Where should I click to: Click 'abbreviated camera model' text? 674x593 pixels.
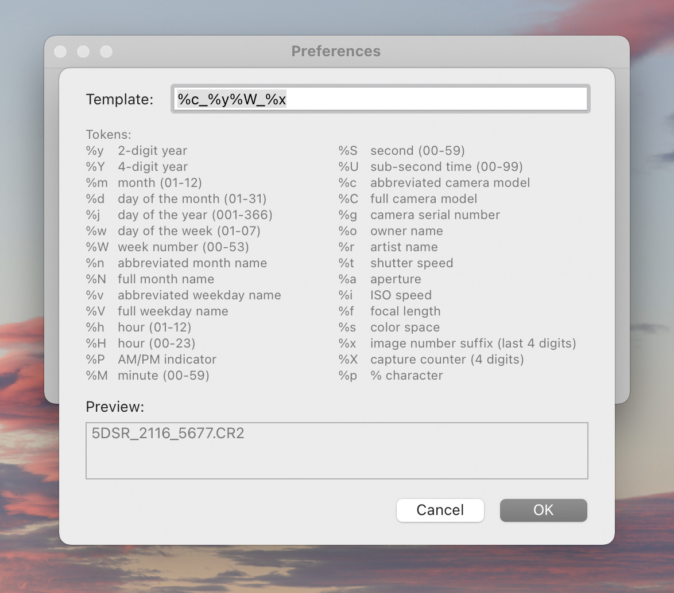450,183
